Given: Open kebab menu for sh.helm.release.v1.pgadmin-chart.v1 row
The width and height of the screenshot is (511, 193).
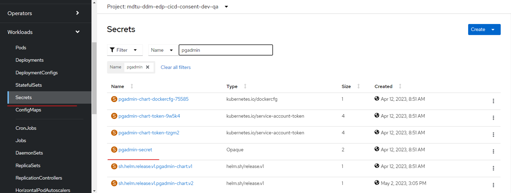Looking at the screenshot, I should (x=493, y=168).
